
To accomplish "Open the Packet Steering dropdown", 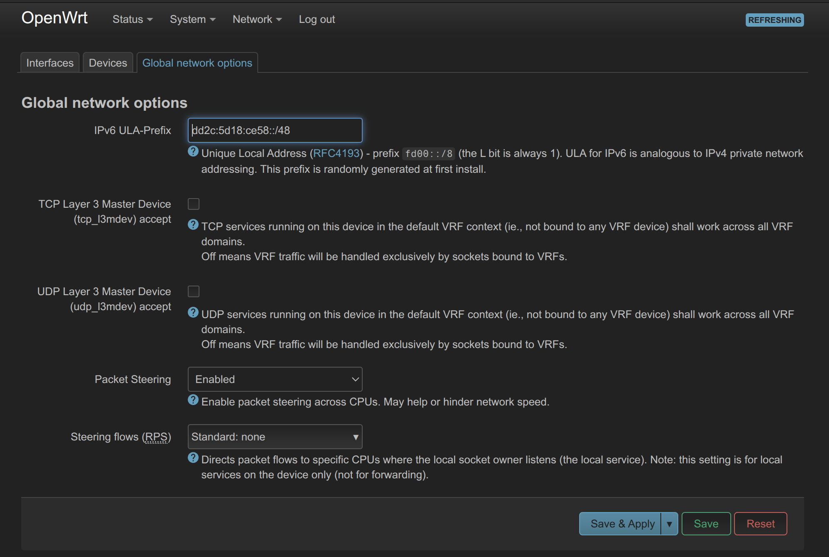I will click(275, 379).
